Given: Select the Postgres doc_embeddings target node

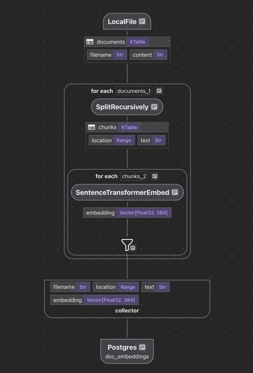Looking at the screenshot, I should [127, 351].
